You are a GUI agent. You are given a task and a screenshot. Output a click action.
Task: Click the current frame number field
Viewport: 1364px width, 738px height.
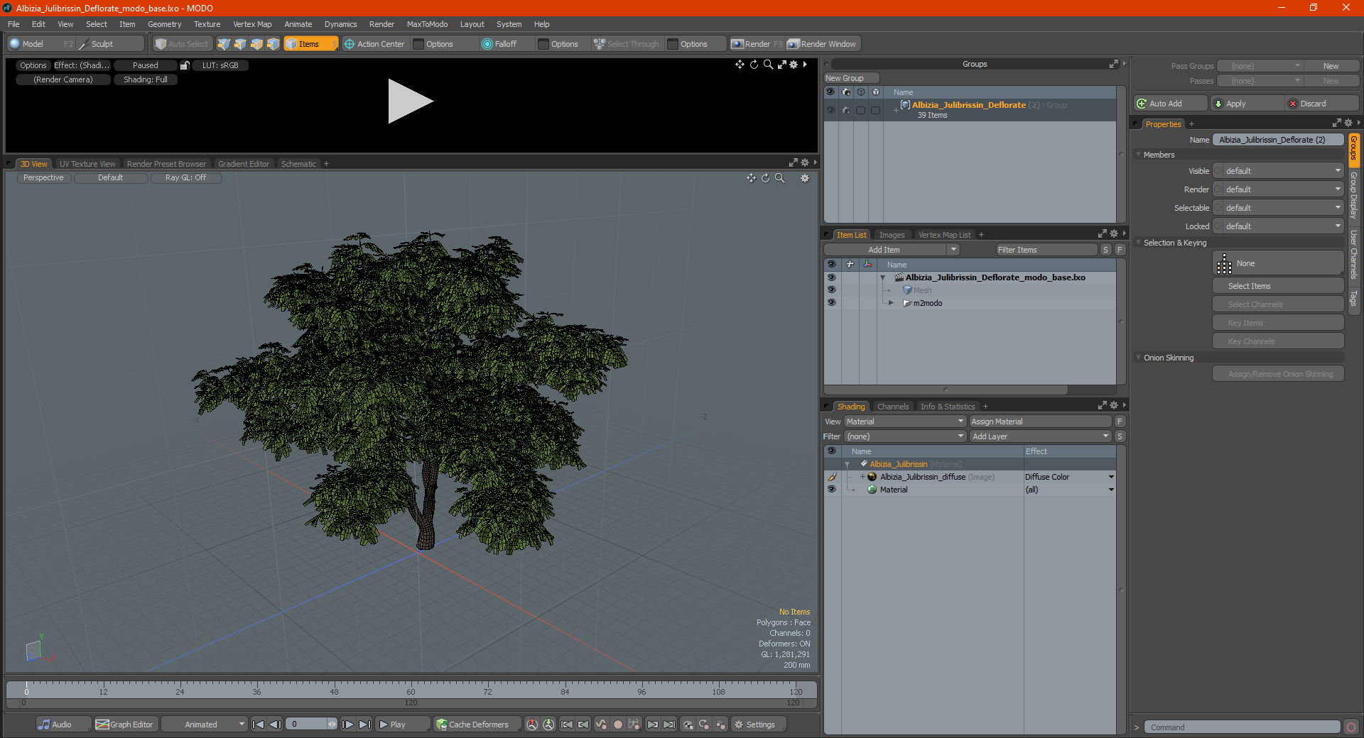pos(308,725)
